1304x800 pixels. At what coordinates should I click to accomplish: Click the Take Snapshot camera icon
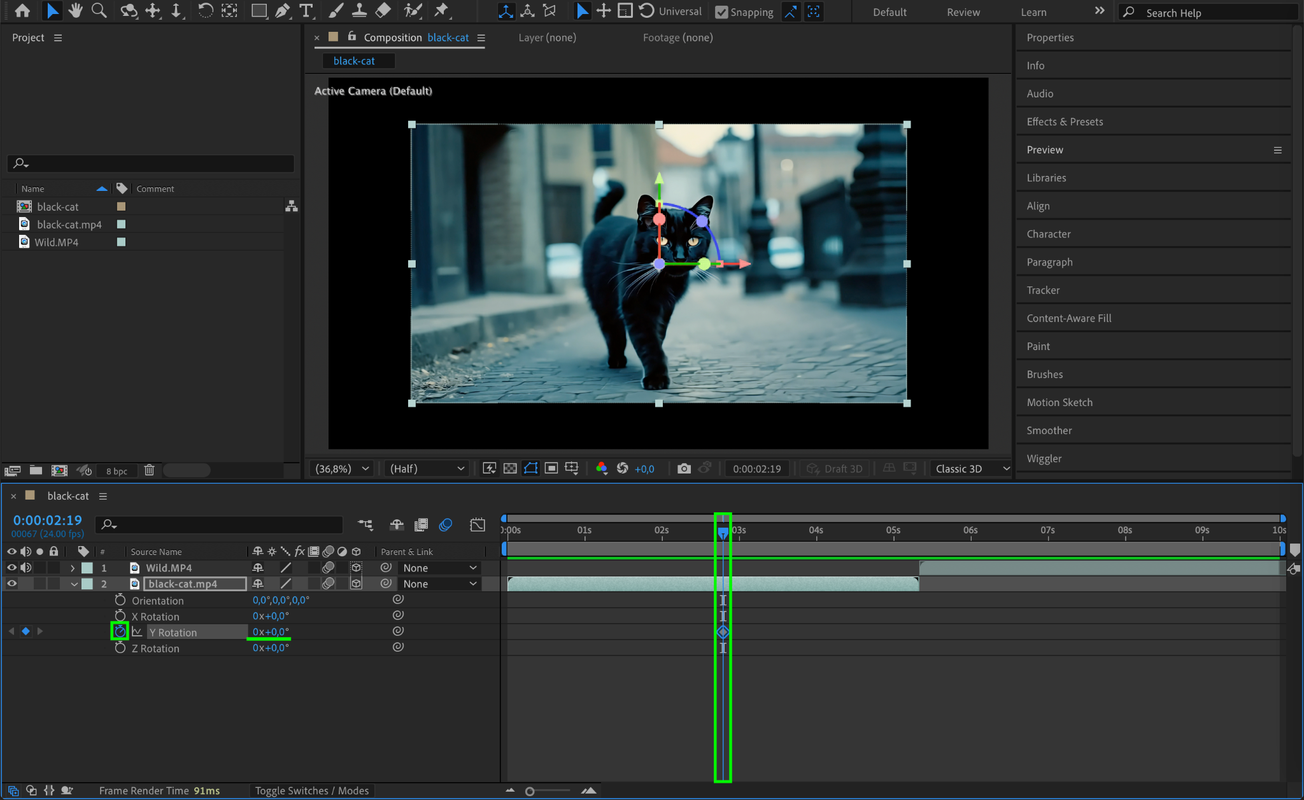coord(684,468)
